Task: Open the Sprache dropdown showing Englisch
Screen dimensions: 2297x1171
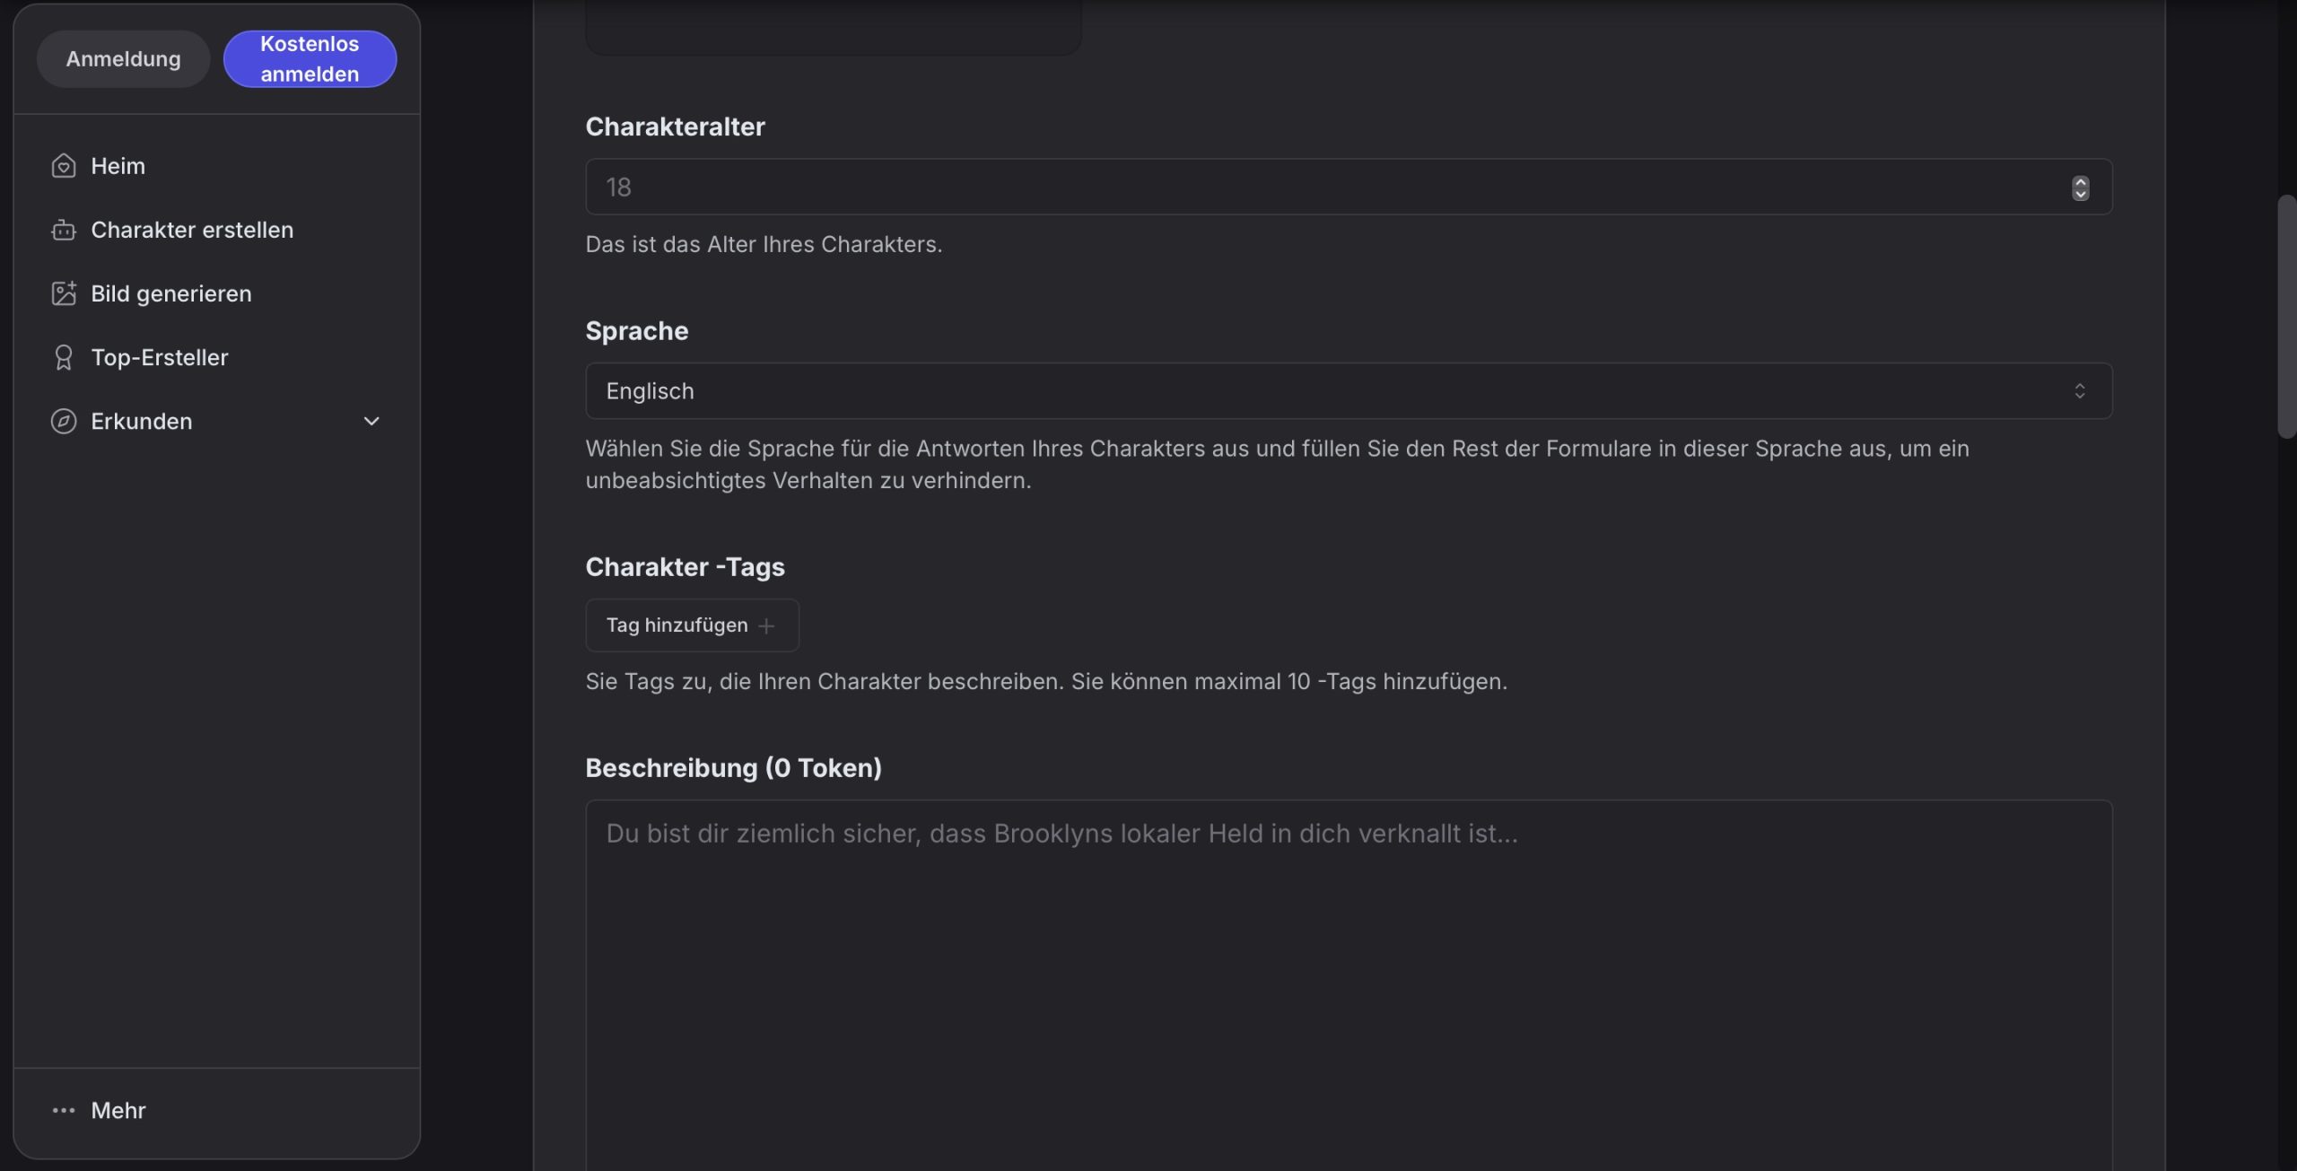Action: (1349, 390)
